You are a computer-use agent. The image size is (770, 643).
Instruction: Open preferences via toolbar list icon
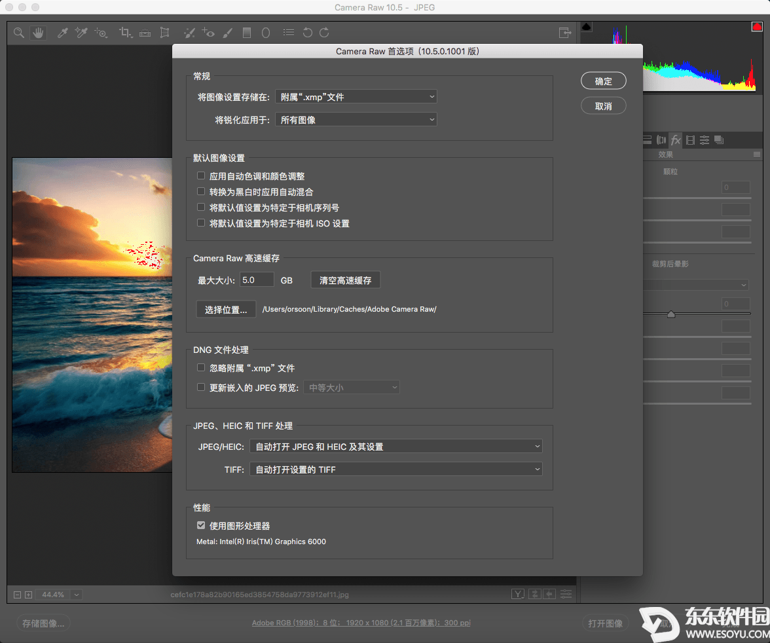pos(289,33)
